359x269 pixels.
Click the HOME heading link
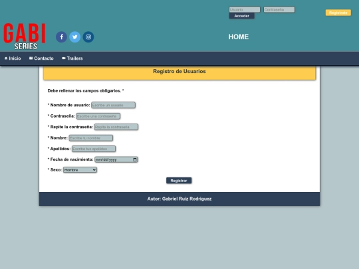[239, 37]
